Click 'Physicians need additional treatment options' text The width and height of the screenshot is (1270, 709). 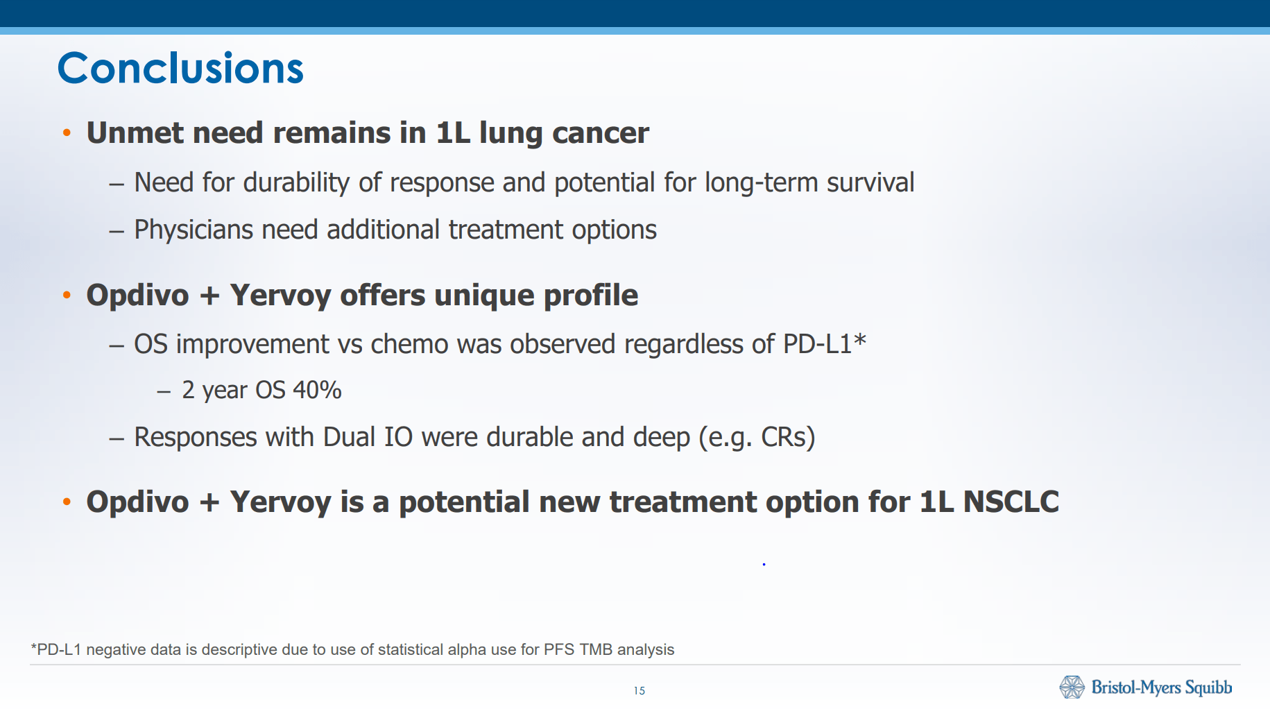click(x=395, y=230)
